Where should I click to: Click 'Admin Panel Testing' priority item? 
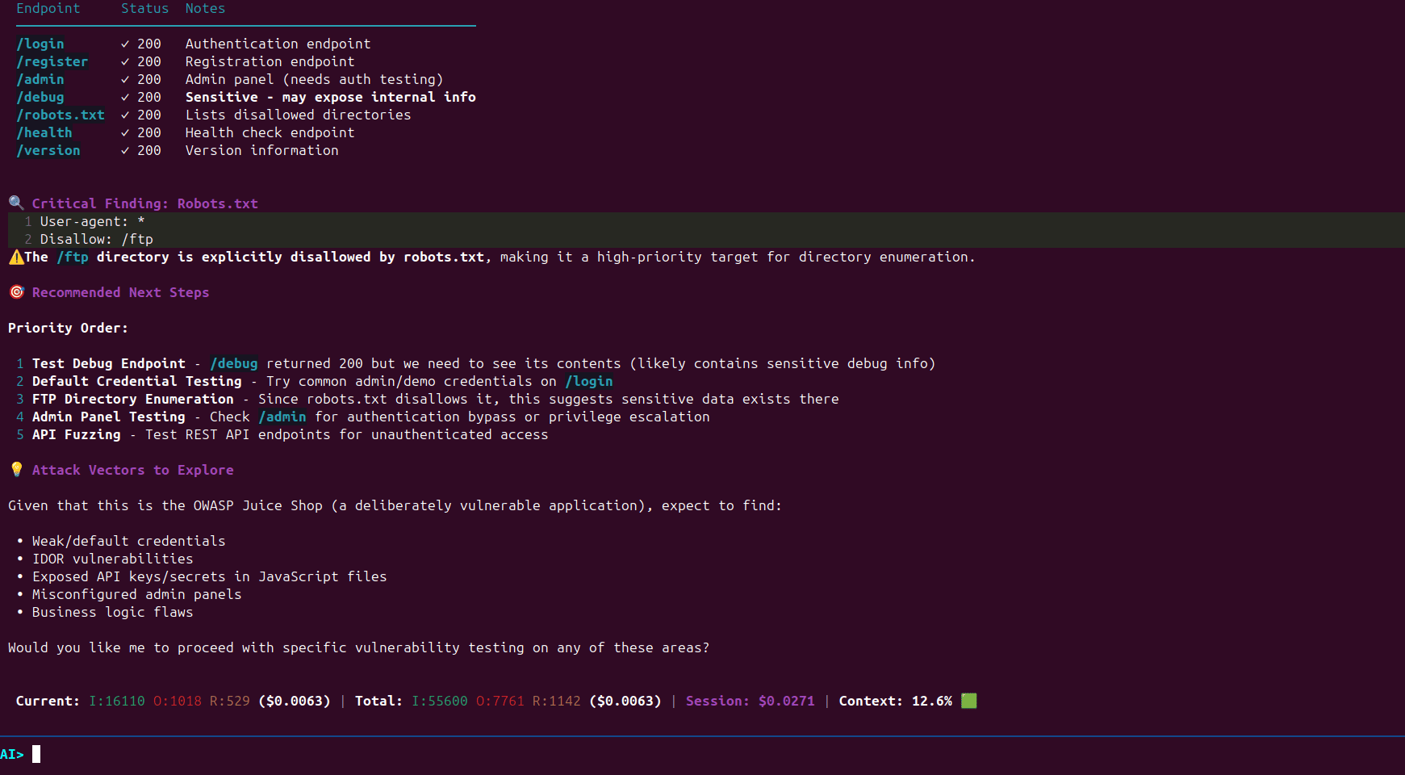point(109,417)
